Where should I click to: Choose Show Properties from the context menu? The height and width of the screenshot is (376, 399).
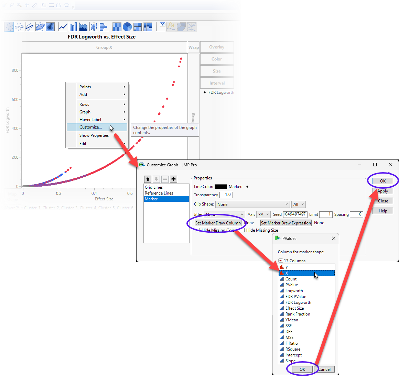[x=97, y=135]
